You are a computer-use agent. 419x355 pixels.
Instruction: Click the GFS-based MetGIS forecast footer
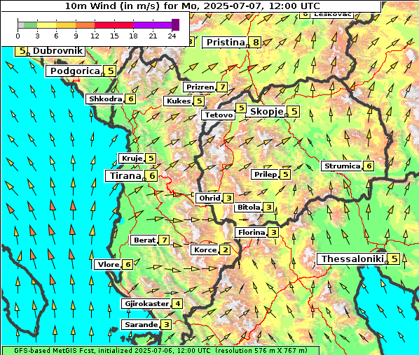click(160, 351)
